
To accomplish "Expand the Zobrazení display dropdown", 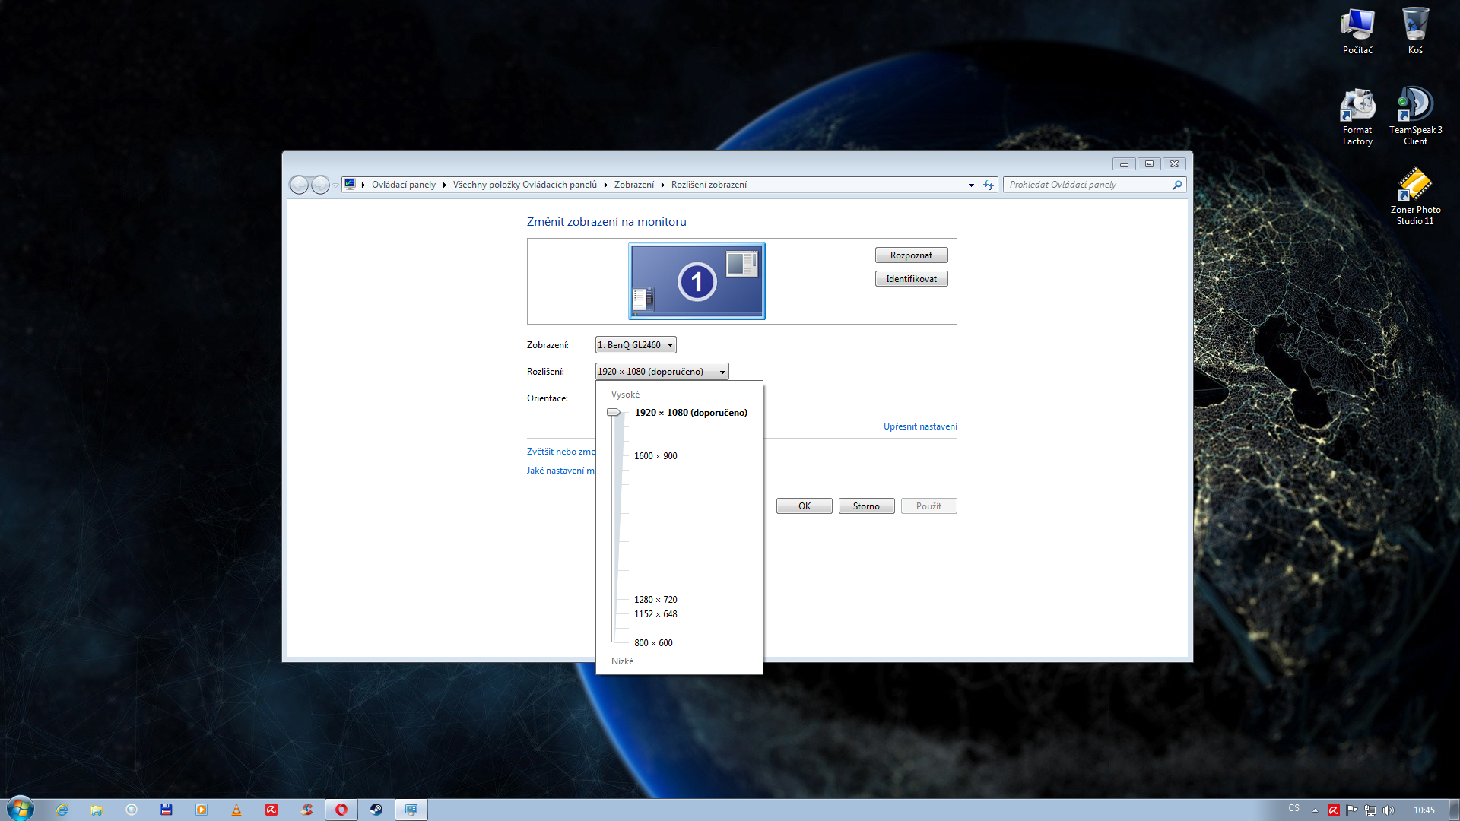I will pos(636,345).
